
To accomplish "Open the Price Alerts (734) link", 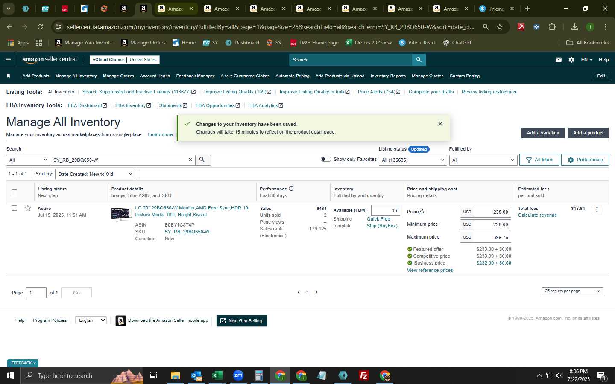I will (x=379, y=92).
